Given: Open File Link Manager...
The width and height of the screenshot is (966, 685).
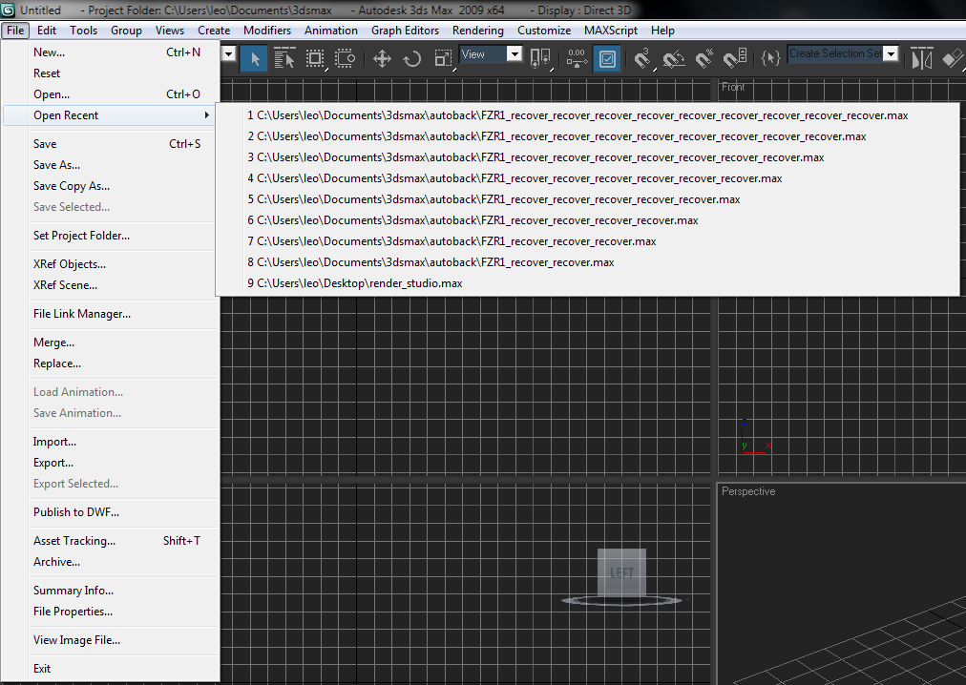Looking at the screenshot, I should (x=111, y=314).
